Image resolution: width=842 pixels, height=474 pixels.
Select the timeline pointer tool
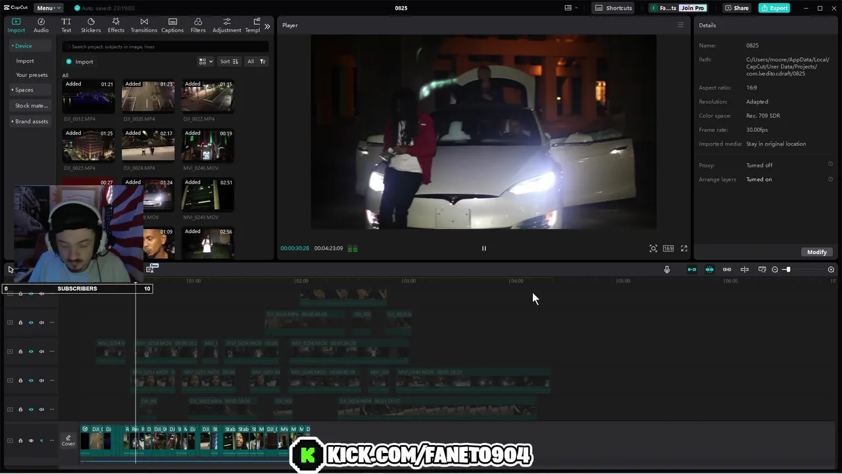tap(11, 269)
